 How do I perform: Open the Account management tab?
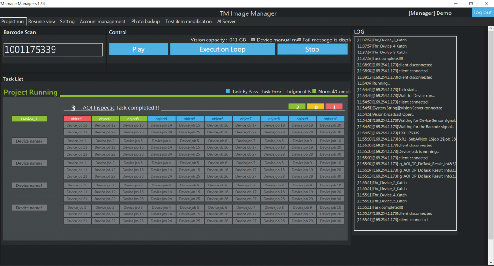[102, 22]
